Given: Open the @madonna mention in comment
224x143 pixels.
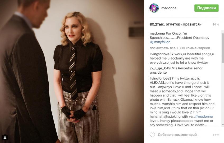Looking at the screenshot, I should point(204,117).
